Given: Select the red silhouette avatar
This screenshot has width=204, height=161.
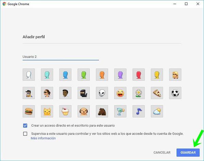Looking at the screenshot, I should pos(139,75).
